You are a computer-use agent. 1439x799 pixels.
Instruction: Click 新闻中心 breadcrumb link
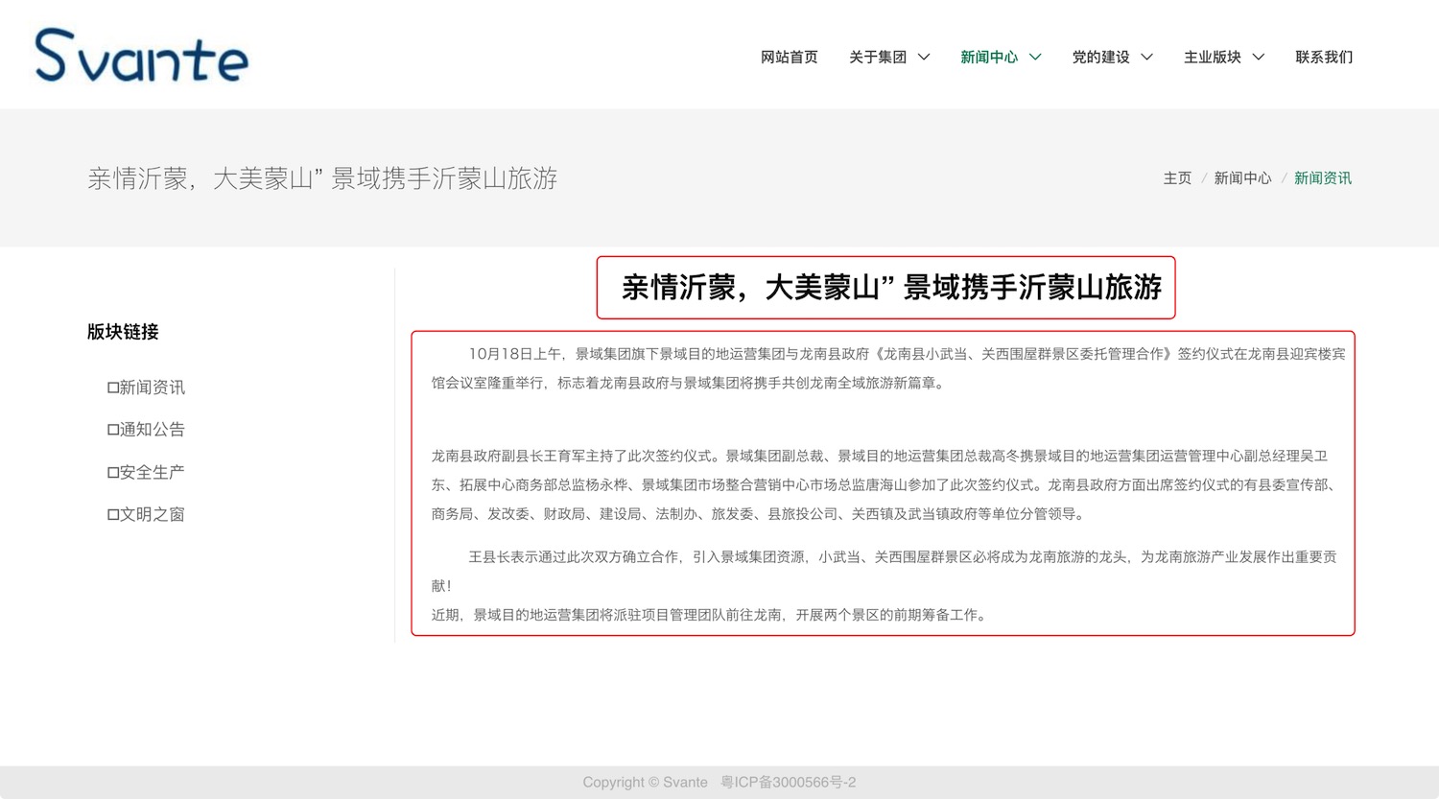(1242, 178)
